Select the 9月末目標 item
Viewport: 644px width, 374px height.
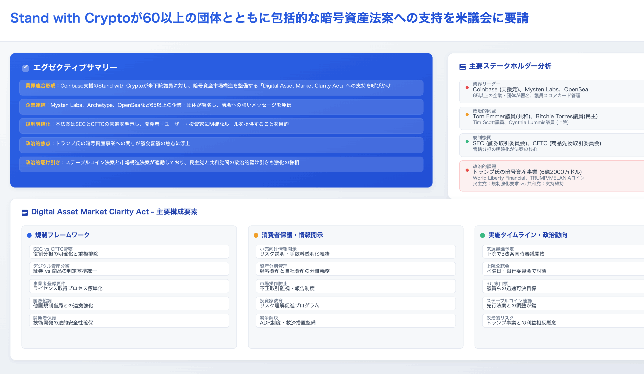tap(563, 286)
